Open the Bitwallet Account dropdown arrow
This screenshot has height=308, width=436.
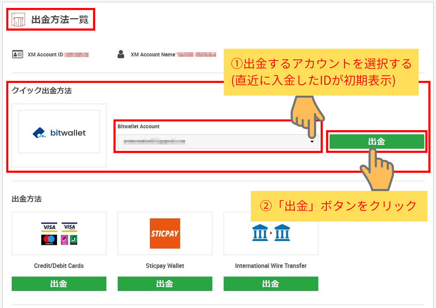[313, 142]
